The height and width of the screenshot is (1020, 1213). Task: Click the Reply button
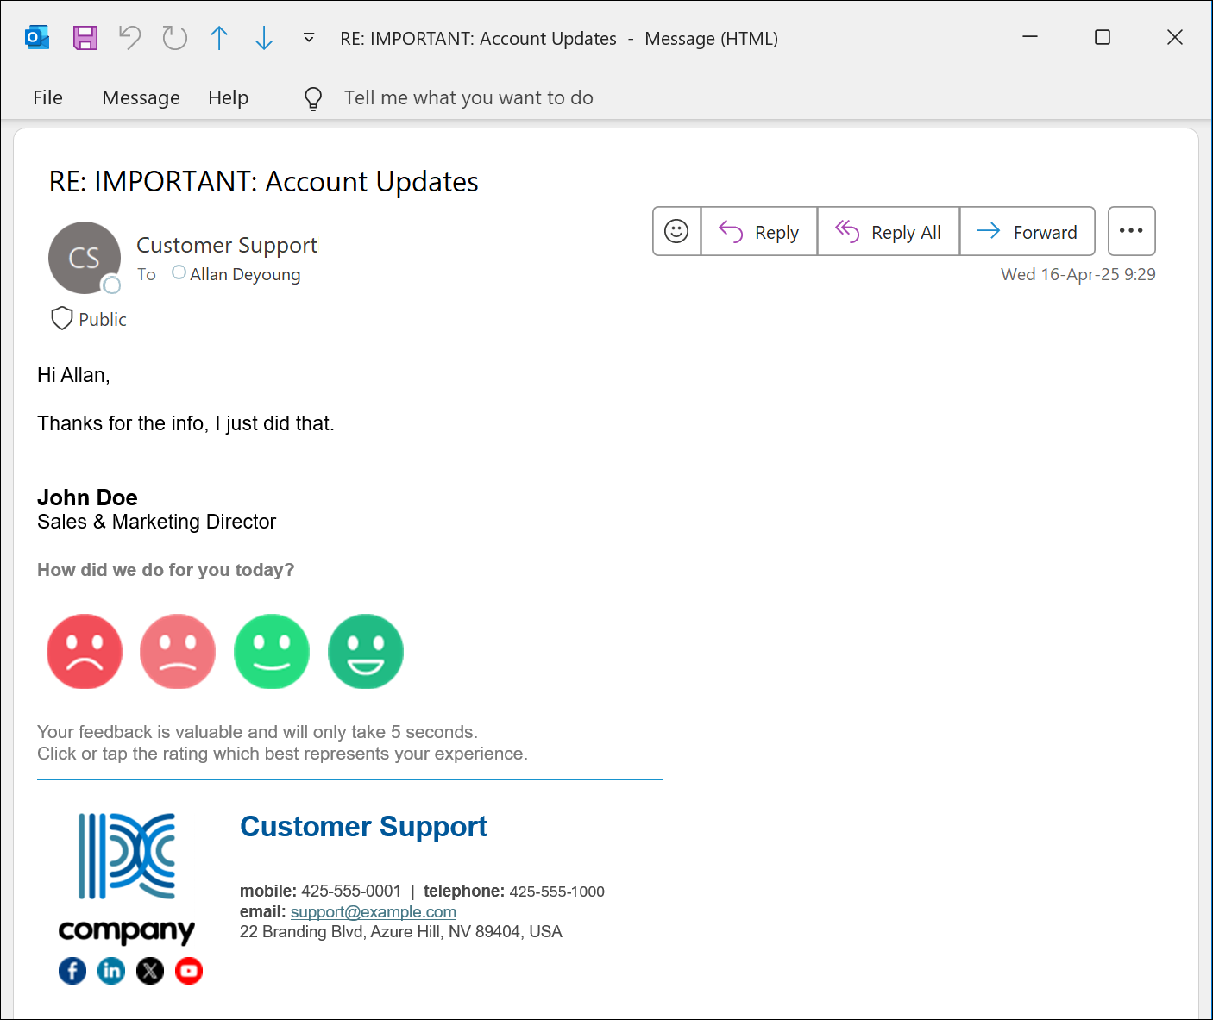coord(759,231)
